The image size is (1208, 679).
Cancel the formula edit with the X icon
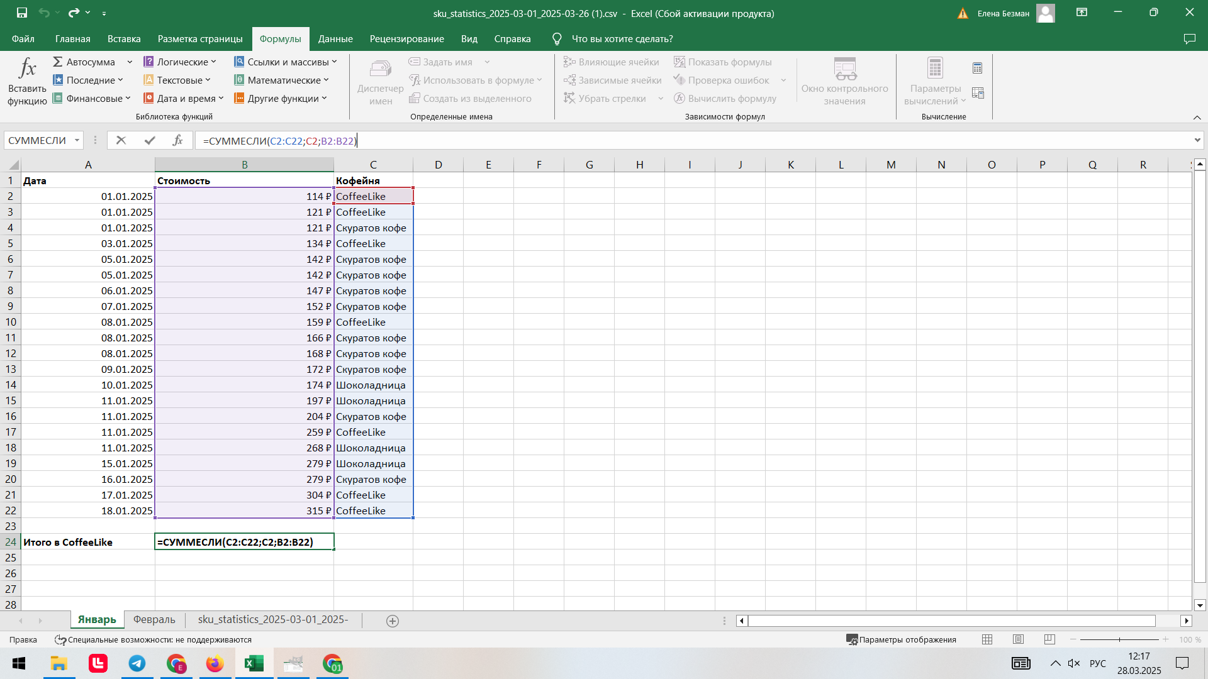[121, 140]
